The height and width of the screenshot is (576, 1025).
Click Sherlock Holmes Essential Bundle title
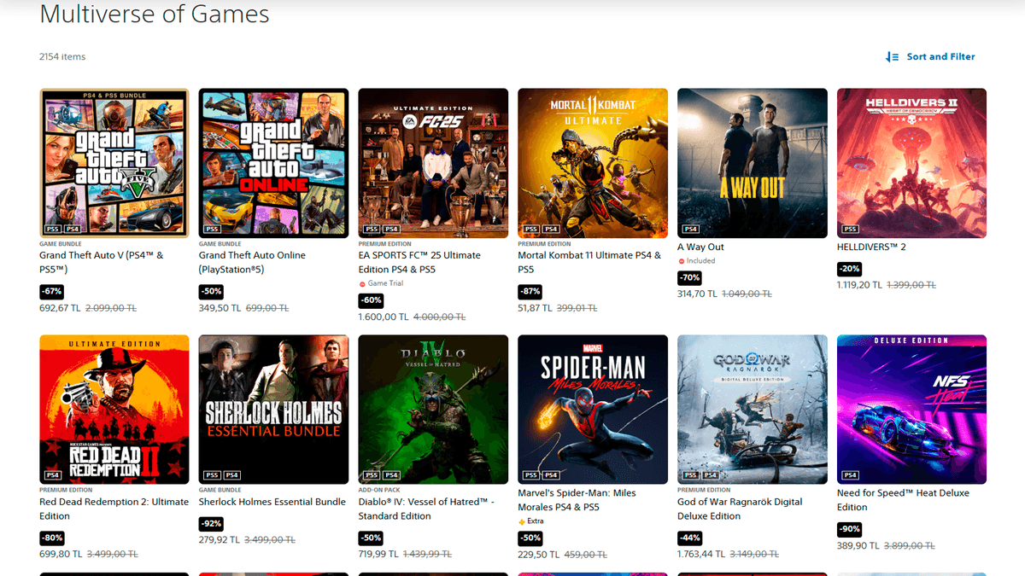[272, 502]
